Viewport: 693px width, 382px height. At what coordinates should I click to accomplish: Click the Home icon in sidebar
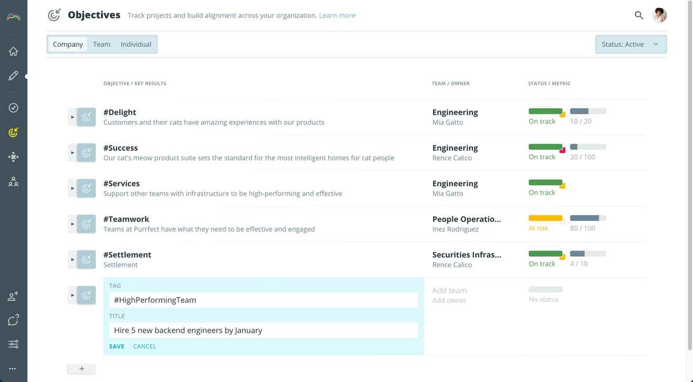tap(14, 51)
